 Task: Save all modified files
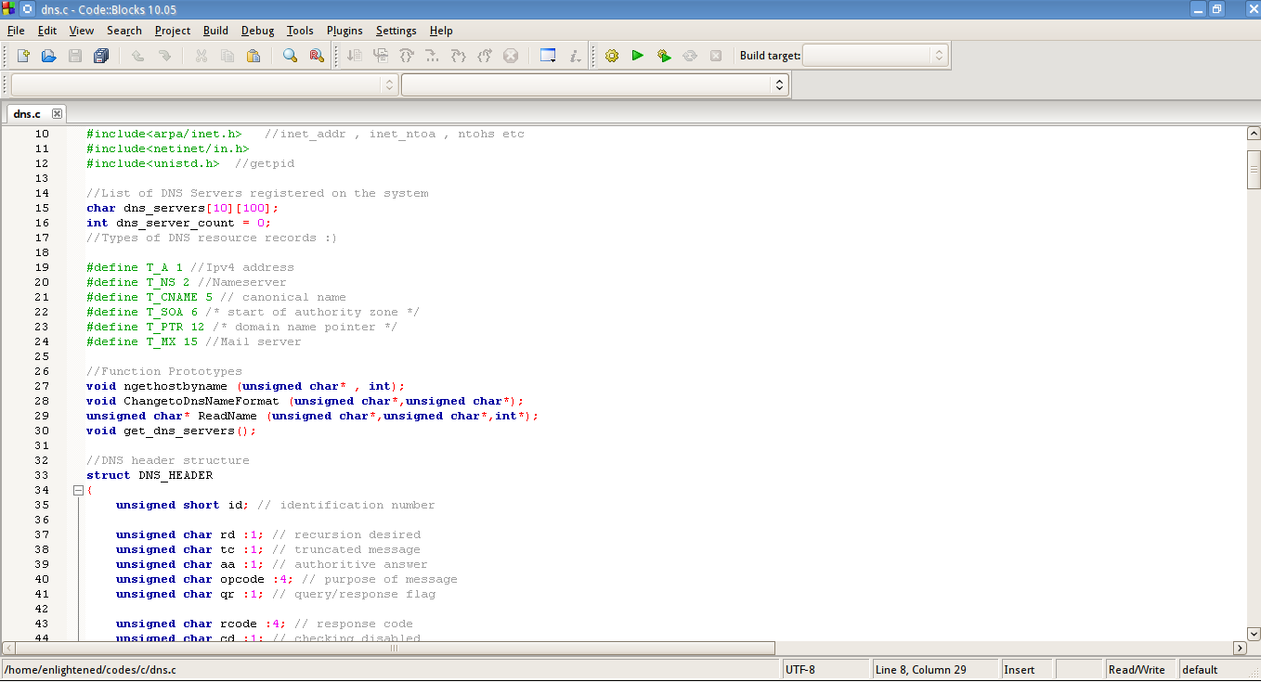click(x=101, y=56)
